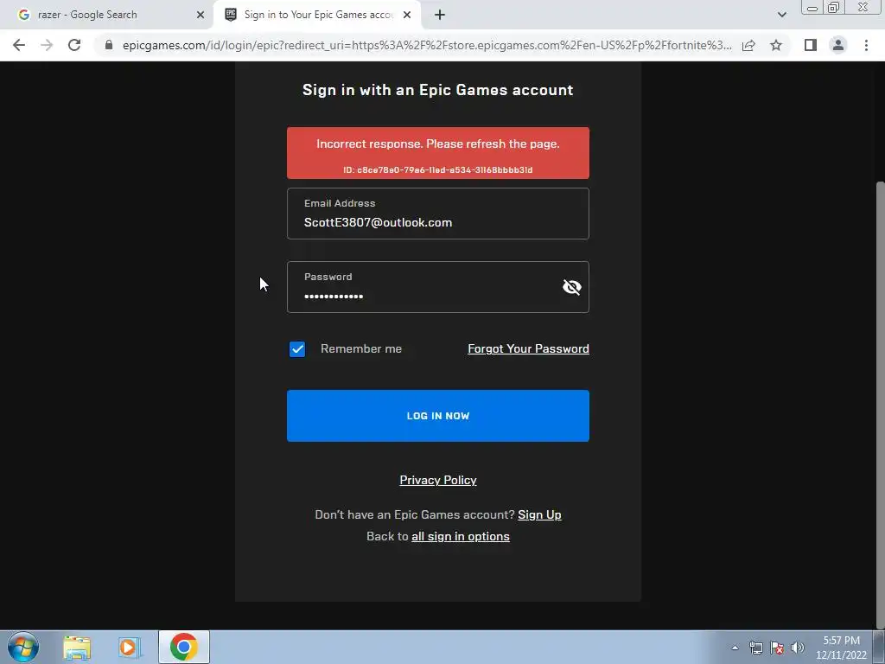Open the Chrome side panel
This screenshot has height=664, width=885.
coord(811,45)
